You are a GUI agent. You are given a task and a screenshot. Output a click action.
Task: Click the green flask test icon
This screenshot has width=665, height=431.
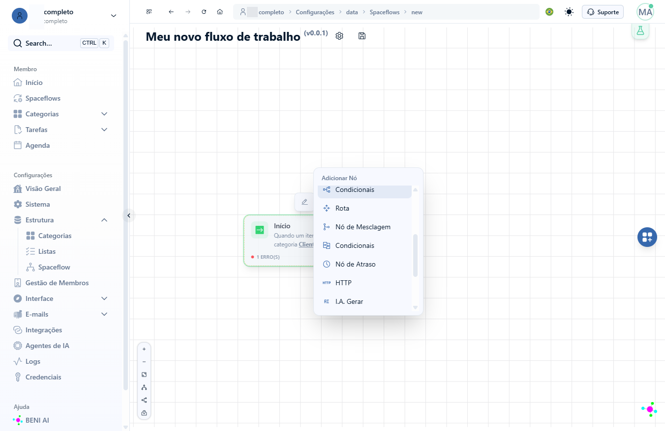(640, 30)
